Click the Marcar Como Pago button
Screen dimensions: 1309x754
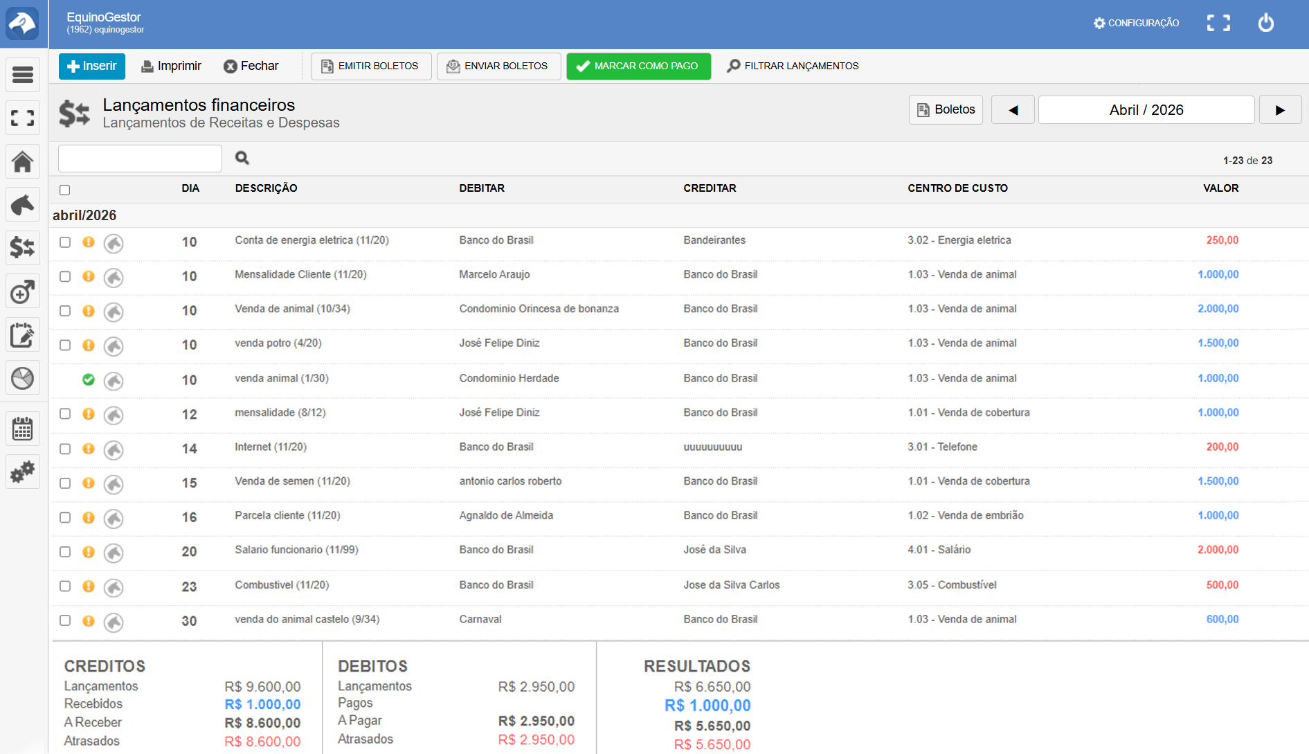[x=638, y=66]
